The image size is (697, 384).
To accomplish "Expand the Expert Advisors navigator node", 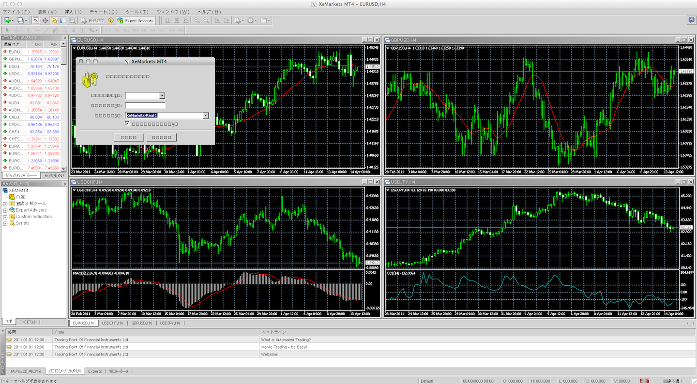I will click(x=5, y=210).
